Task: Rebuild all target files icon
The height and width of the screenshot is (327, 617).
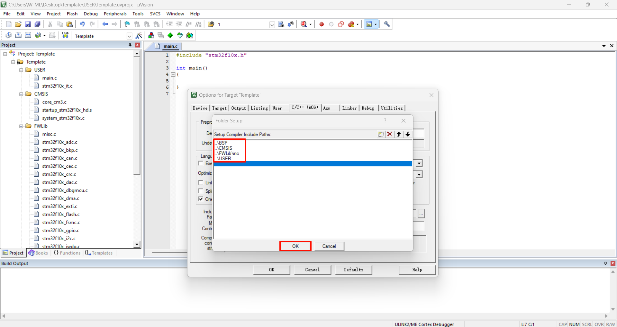Action: pyautogui.click(x=28, y=35)
